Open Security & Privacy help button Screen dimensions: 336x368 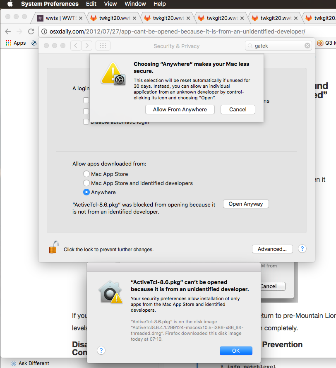click(x=302, y=249)
